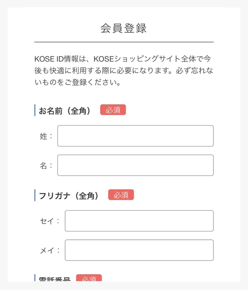Image resolution: width=248 pixels, height=290 pixels.
Task: Select the お名前（全角）section label
Action: pos(64,110)
